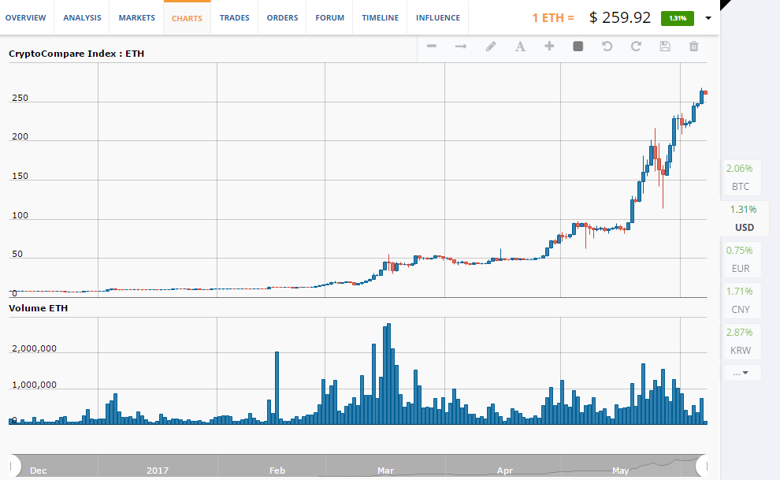The width and height of the screenshot is (780, 480).
Task: Open the dropdown arrow beside the price
Action: (708, 18)
